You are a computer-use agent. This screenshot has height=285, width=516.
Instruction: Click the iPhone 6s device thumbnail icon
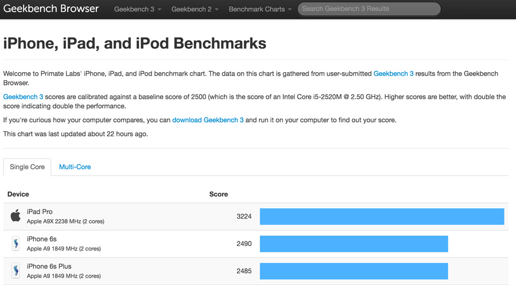click(15, 244)
